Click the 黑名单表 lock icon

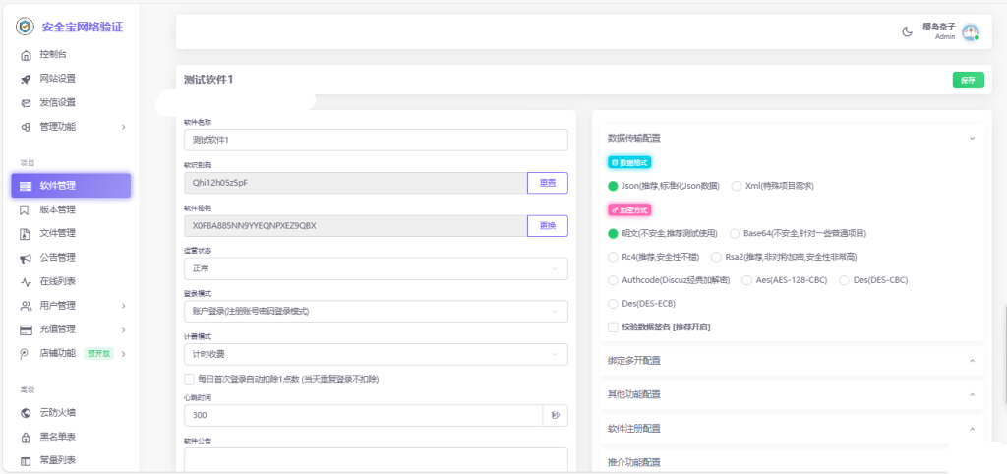tap(26, 437)
